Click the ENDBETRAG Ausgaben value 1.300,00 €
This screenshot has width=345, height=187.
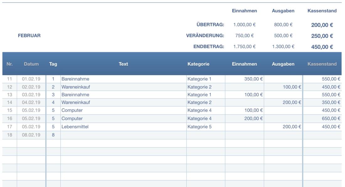tap(283, 47)
